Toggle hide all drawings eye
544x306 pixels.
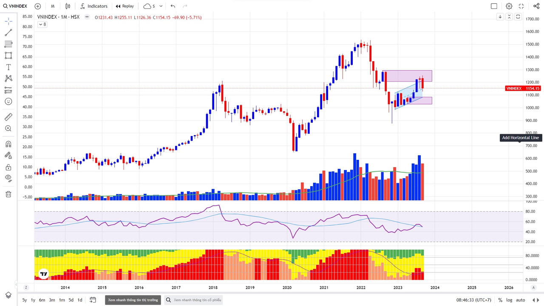tap(8, 178)
